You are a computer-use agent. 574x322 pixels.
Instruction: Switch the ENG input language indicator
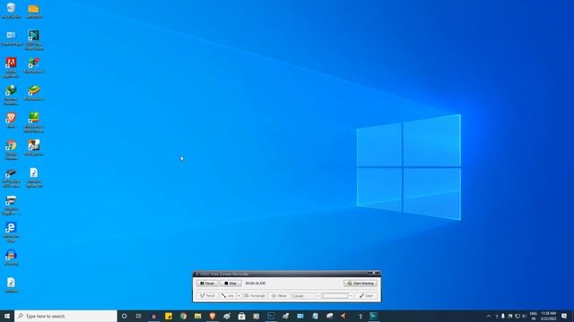[x=534, y=316]
